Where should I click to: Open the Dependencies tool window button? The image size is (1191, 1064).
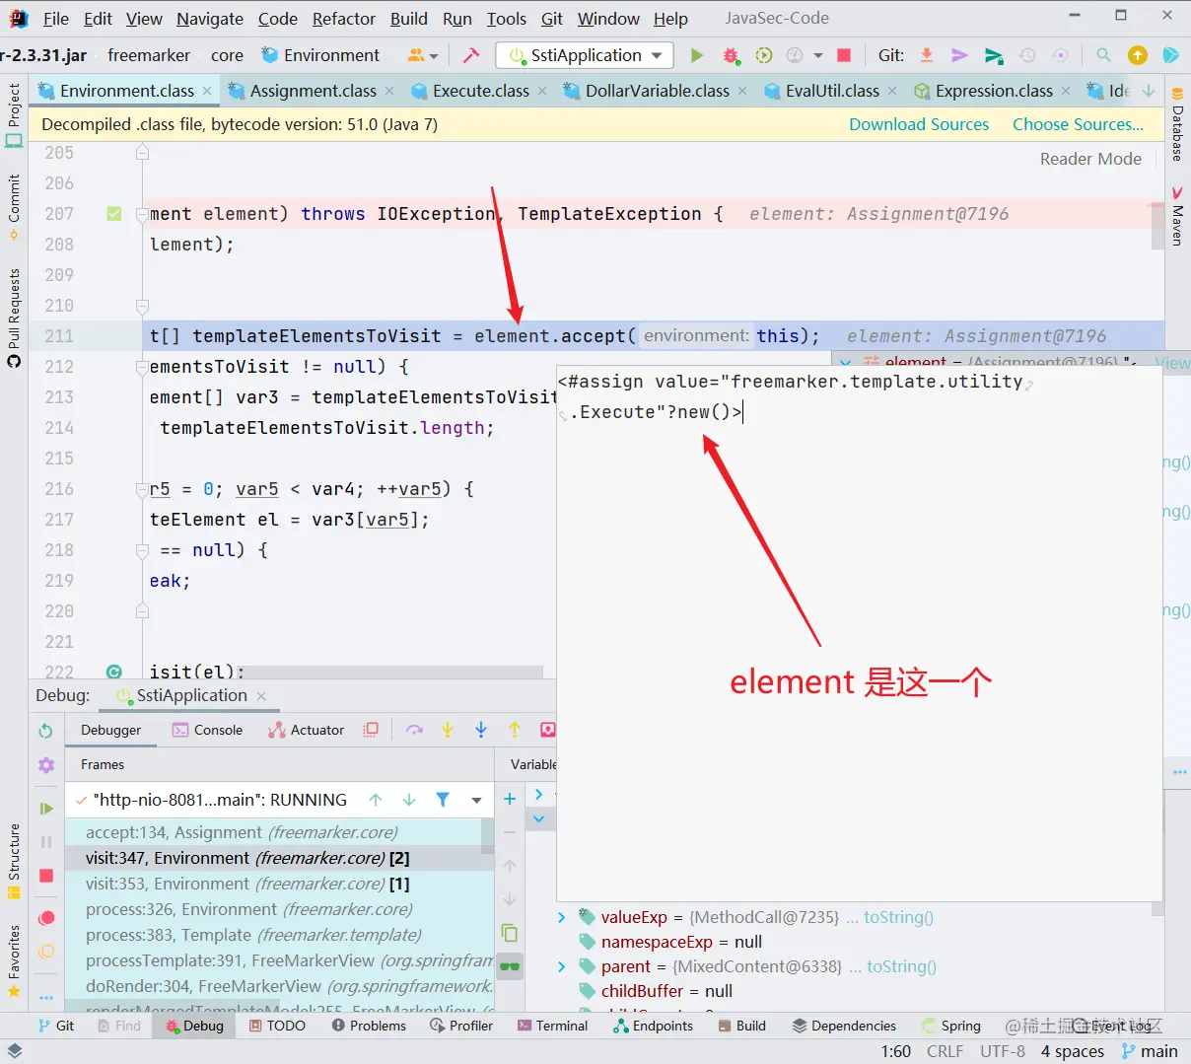tap(845, 1026)
